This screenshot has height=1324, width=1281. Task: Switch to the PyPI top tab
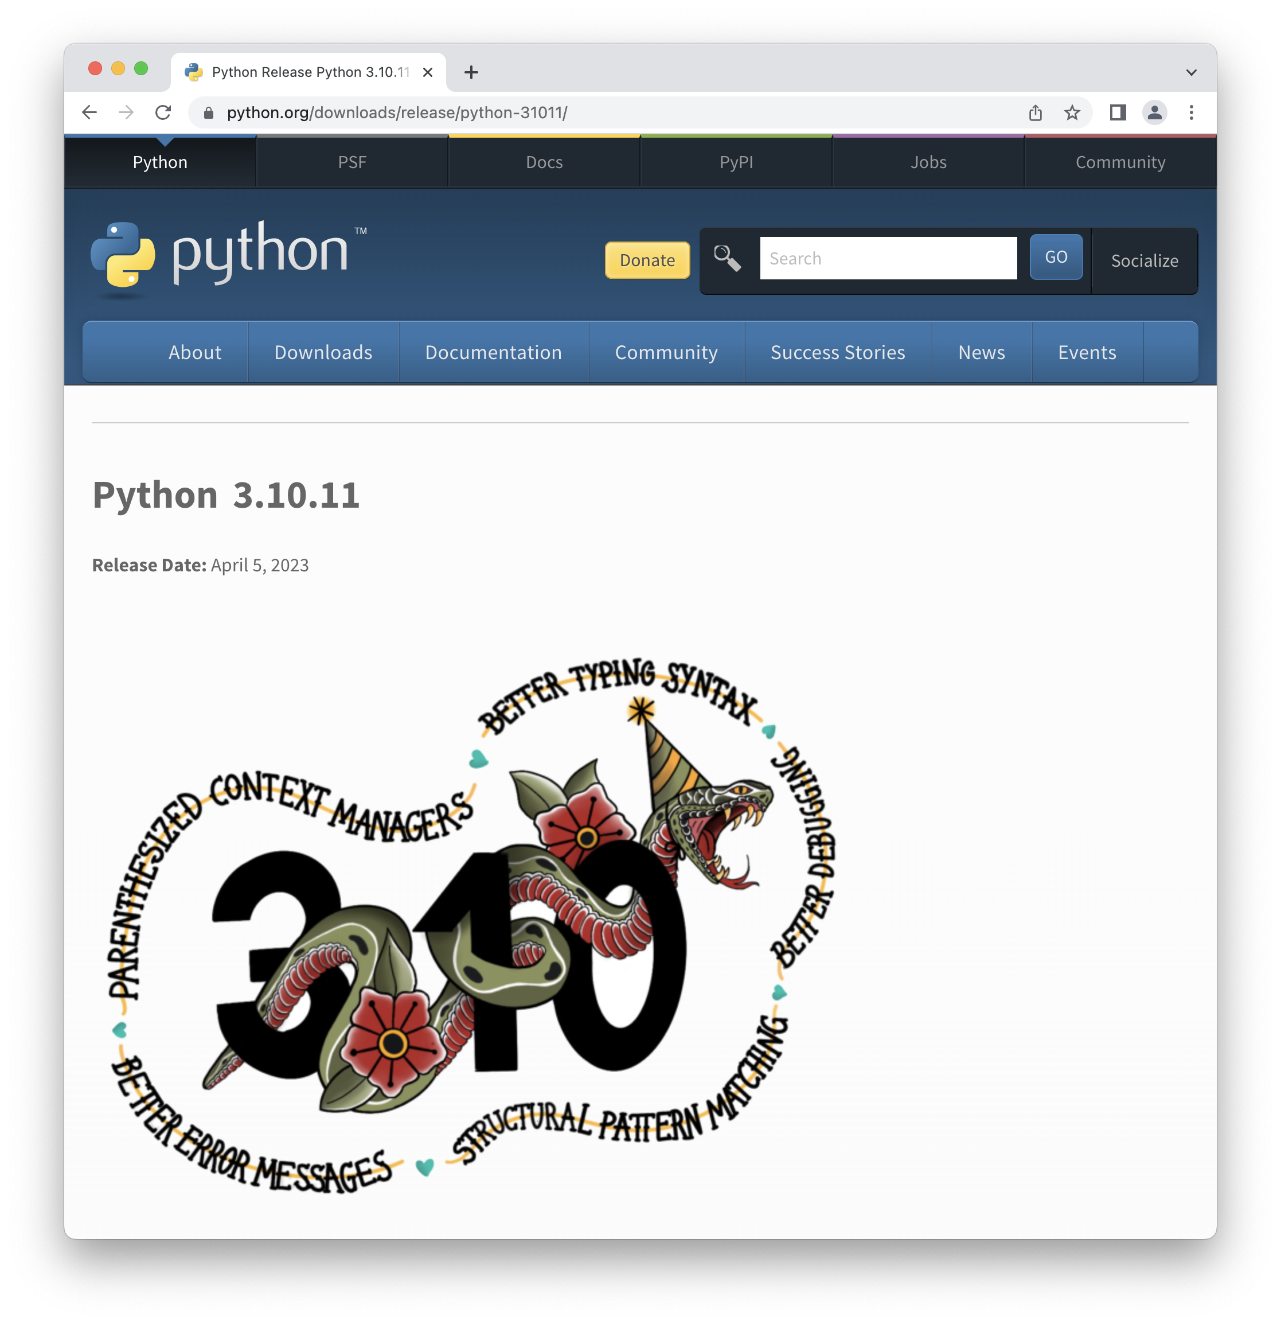[736, 162]
